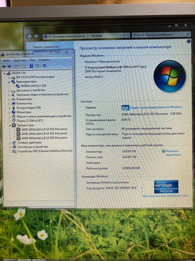Screen dimensions: 195x261
Task: Select the Сетевые адаптеры icon
Action: 14,143
